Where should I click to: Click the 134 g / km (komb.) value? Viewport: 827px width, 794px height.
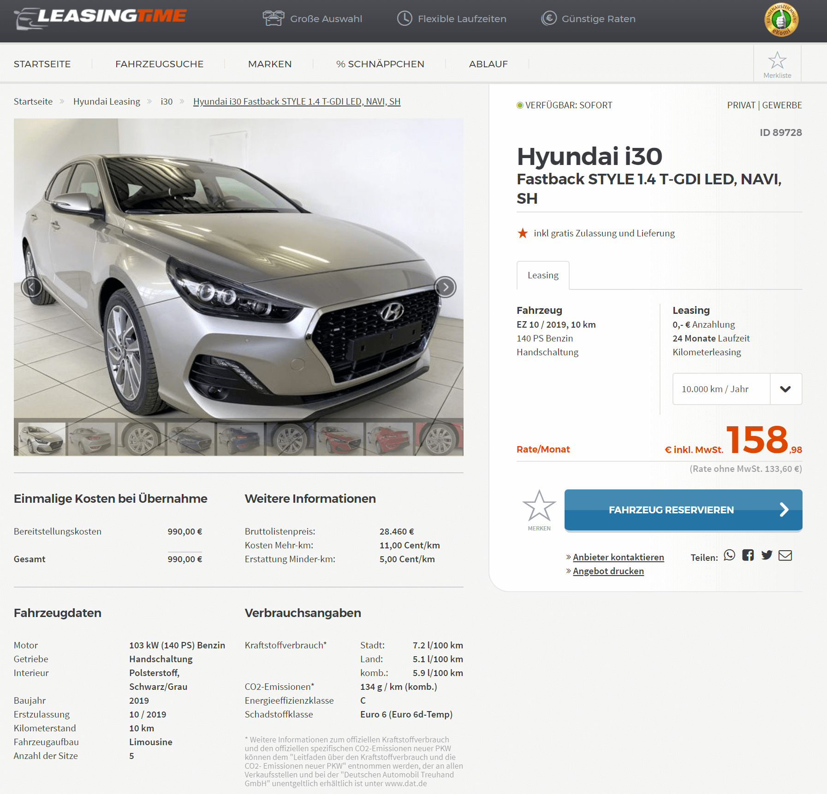[399, 687]
